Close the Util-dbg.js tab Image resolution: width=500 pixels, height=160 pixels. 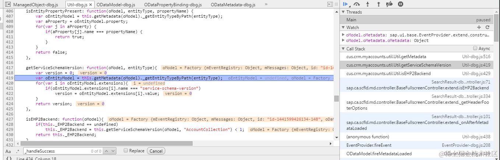click(x=91, y=5)
